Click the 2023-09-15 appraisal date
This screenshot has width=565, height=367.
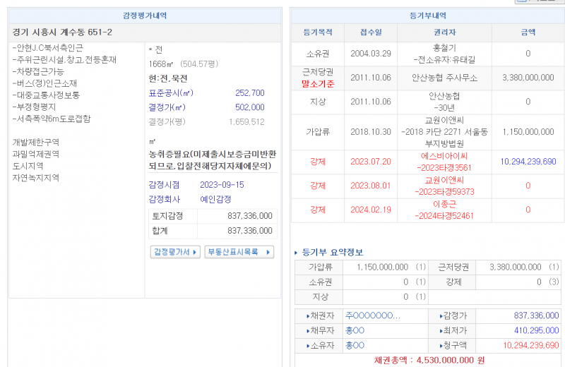pyautogui.click(x=222, y=184)
